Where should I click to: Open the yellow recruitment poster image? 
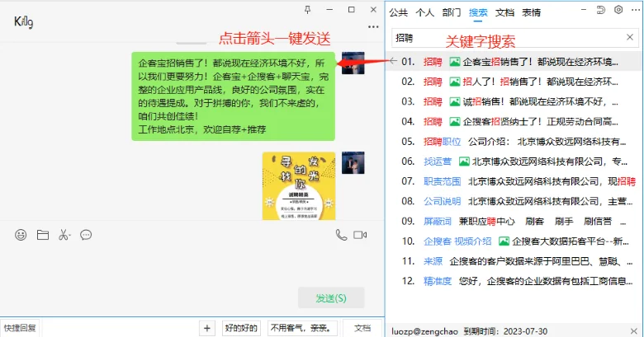(299, 185)
